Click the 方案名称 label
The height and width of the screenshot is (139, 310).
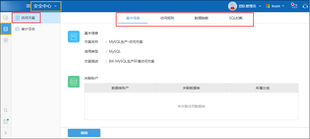coord(91,42)
